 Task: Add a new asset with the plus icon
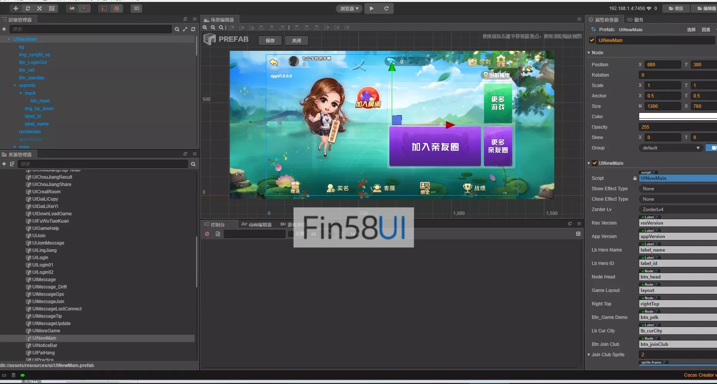(x=4, y=164)
